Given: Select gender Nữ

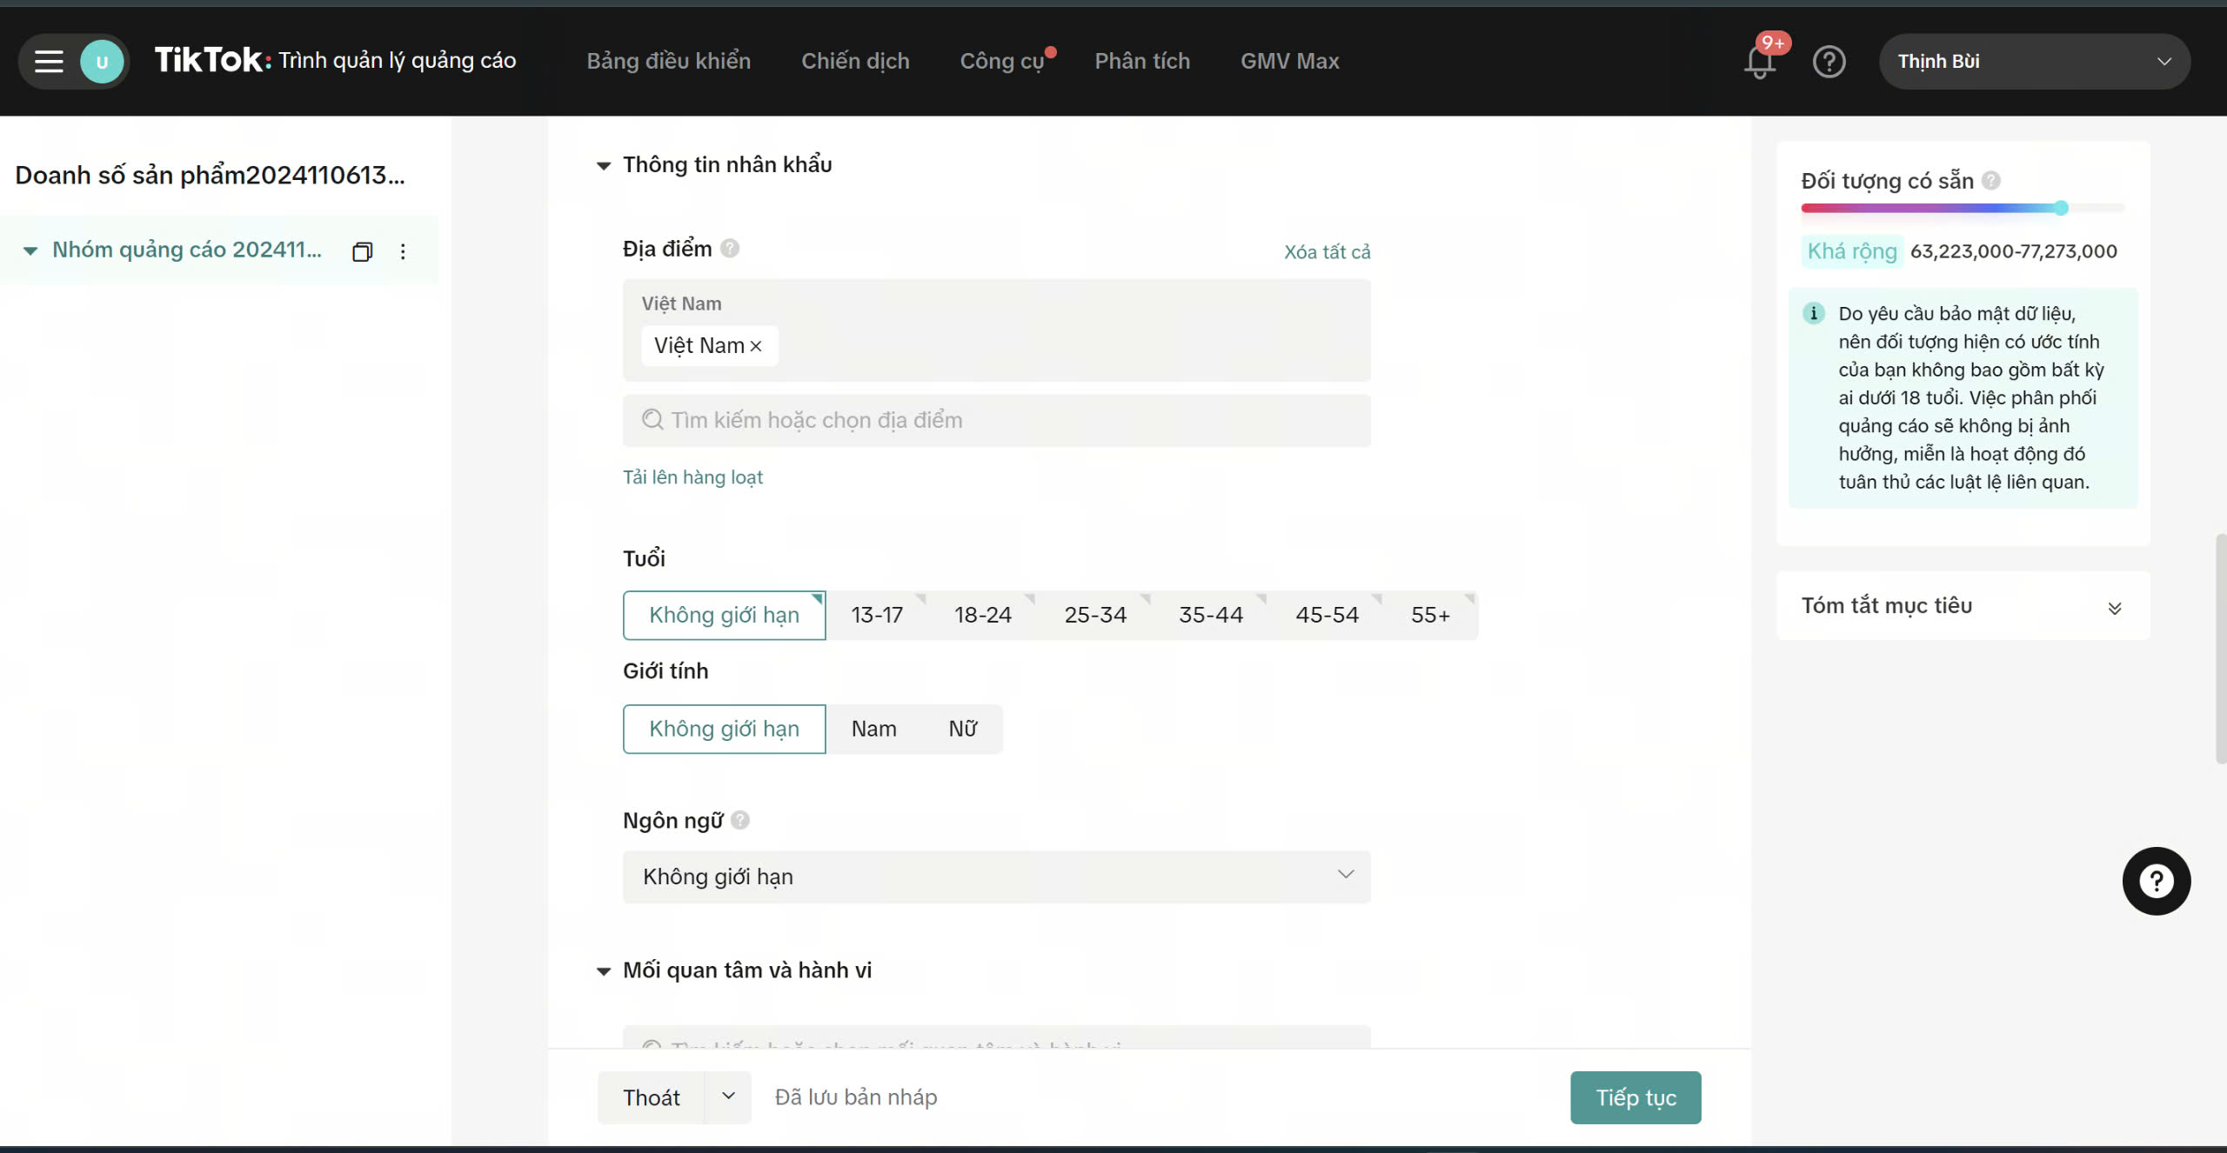Looking at the screenshot, I should click(962, 729).
